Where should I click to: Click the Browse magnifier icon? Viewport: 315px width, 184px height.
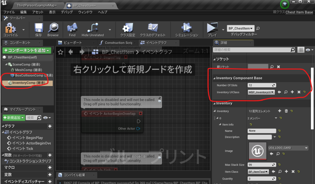click(53, 28)
